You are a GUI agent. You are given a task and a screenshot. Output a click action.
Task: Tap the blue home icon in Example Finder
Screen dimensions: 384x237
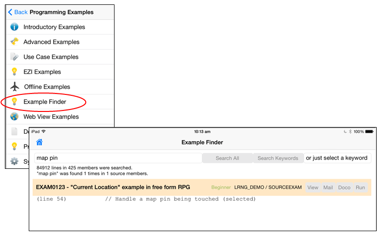[x=39, y=142]
